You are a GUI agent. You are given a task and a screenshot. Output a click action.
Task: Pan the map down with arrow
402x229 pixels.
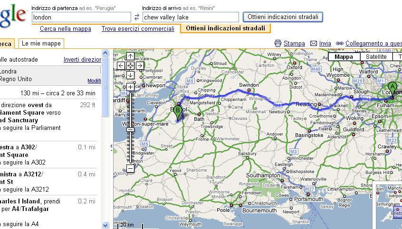130,75
